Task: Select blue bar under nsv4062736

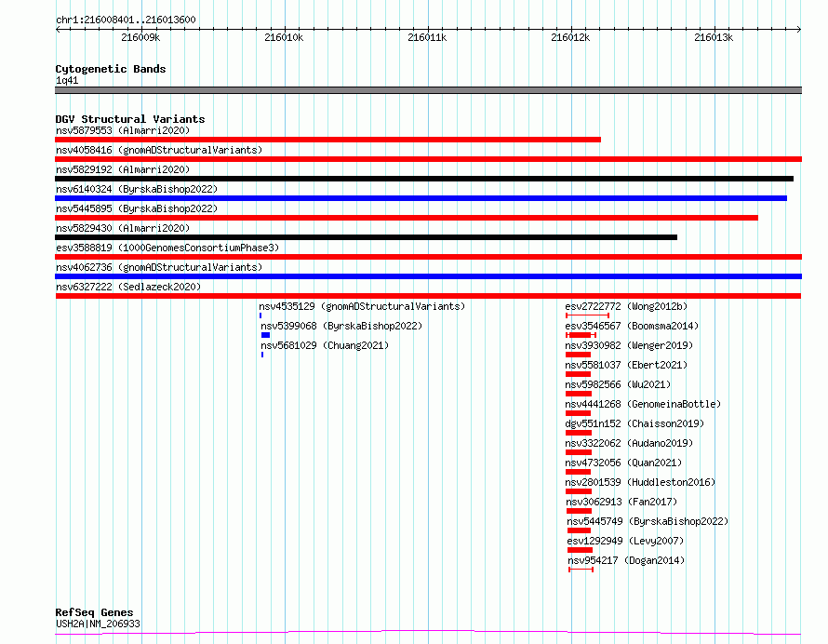Action: coord(428,276)
